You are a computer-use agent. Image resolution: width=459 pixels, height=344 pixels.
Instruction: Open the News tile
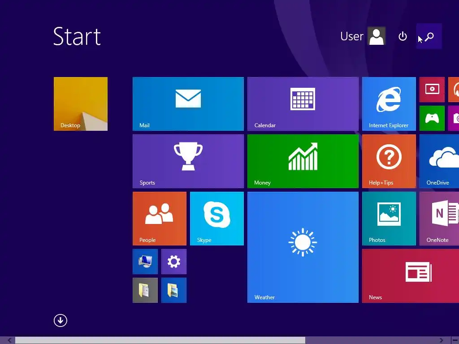(411, 276)
